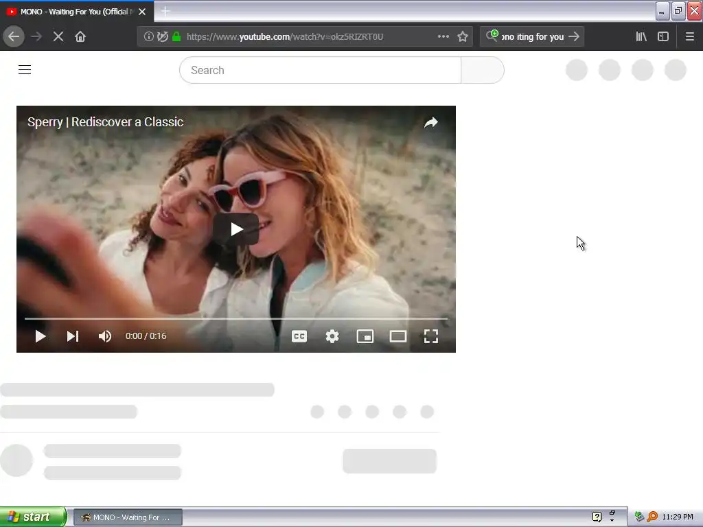Play video from the control bar
This screenshot has height=527, width=703.
coord(41,336)
